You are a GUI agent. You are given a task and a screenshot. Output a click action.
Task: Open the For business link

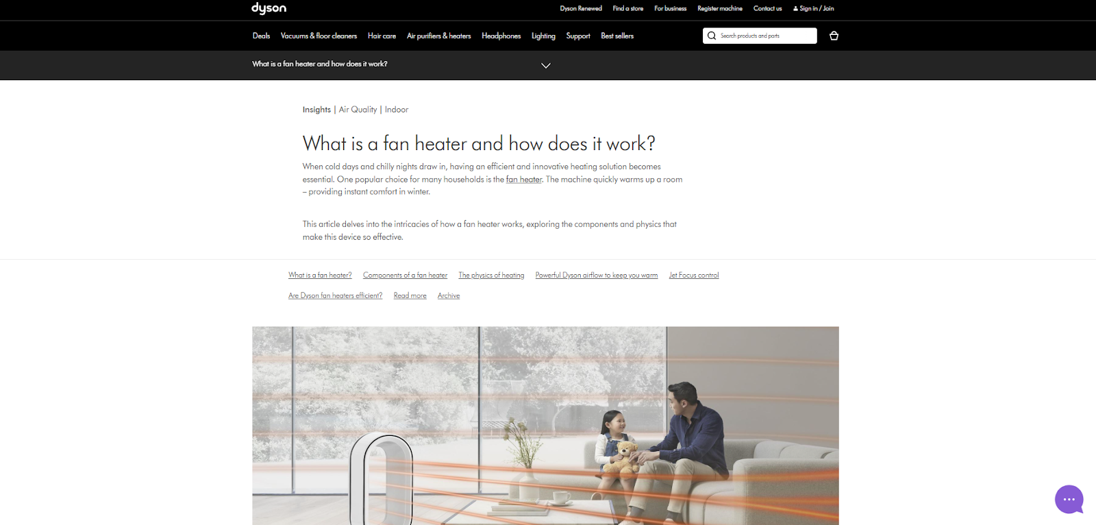click(x=670, y=8)
